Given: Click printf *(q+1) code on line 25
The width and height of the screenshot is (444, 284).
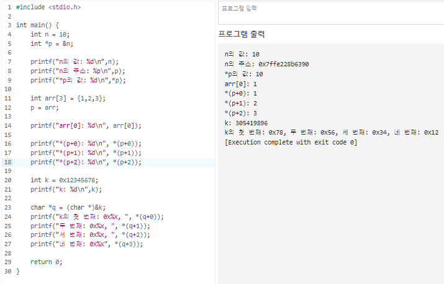Looking at the screenshot, I should [x=90, y=226].
